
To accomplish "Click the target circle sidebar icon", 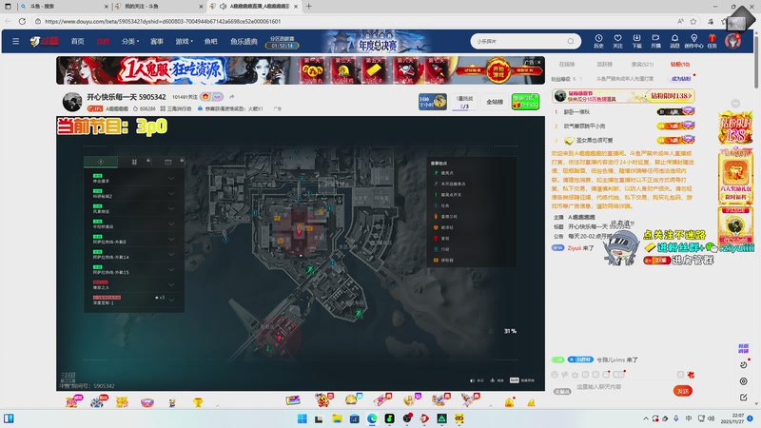I will pyautogui.click(x=744, y=381).
